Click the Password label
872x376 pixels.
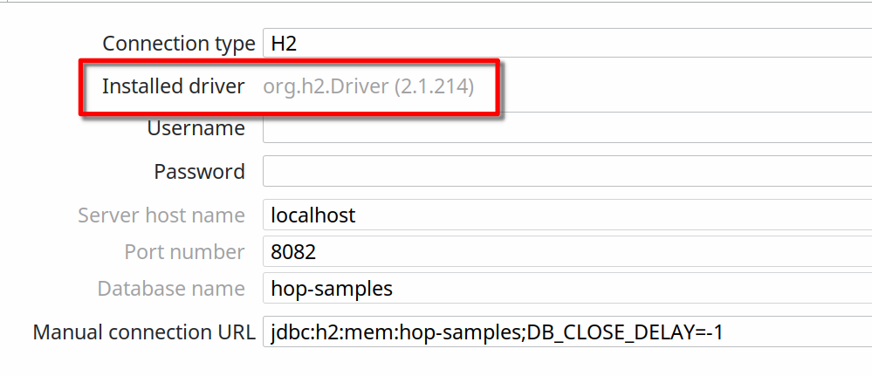point(199,172)
